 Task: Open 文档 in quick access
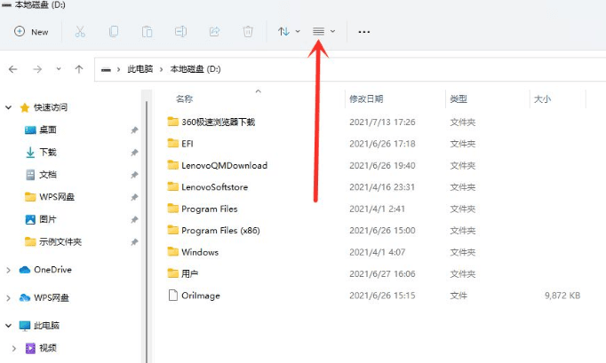47,175
